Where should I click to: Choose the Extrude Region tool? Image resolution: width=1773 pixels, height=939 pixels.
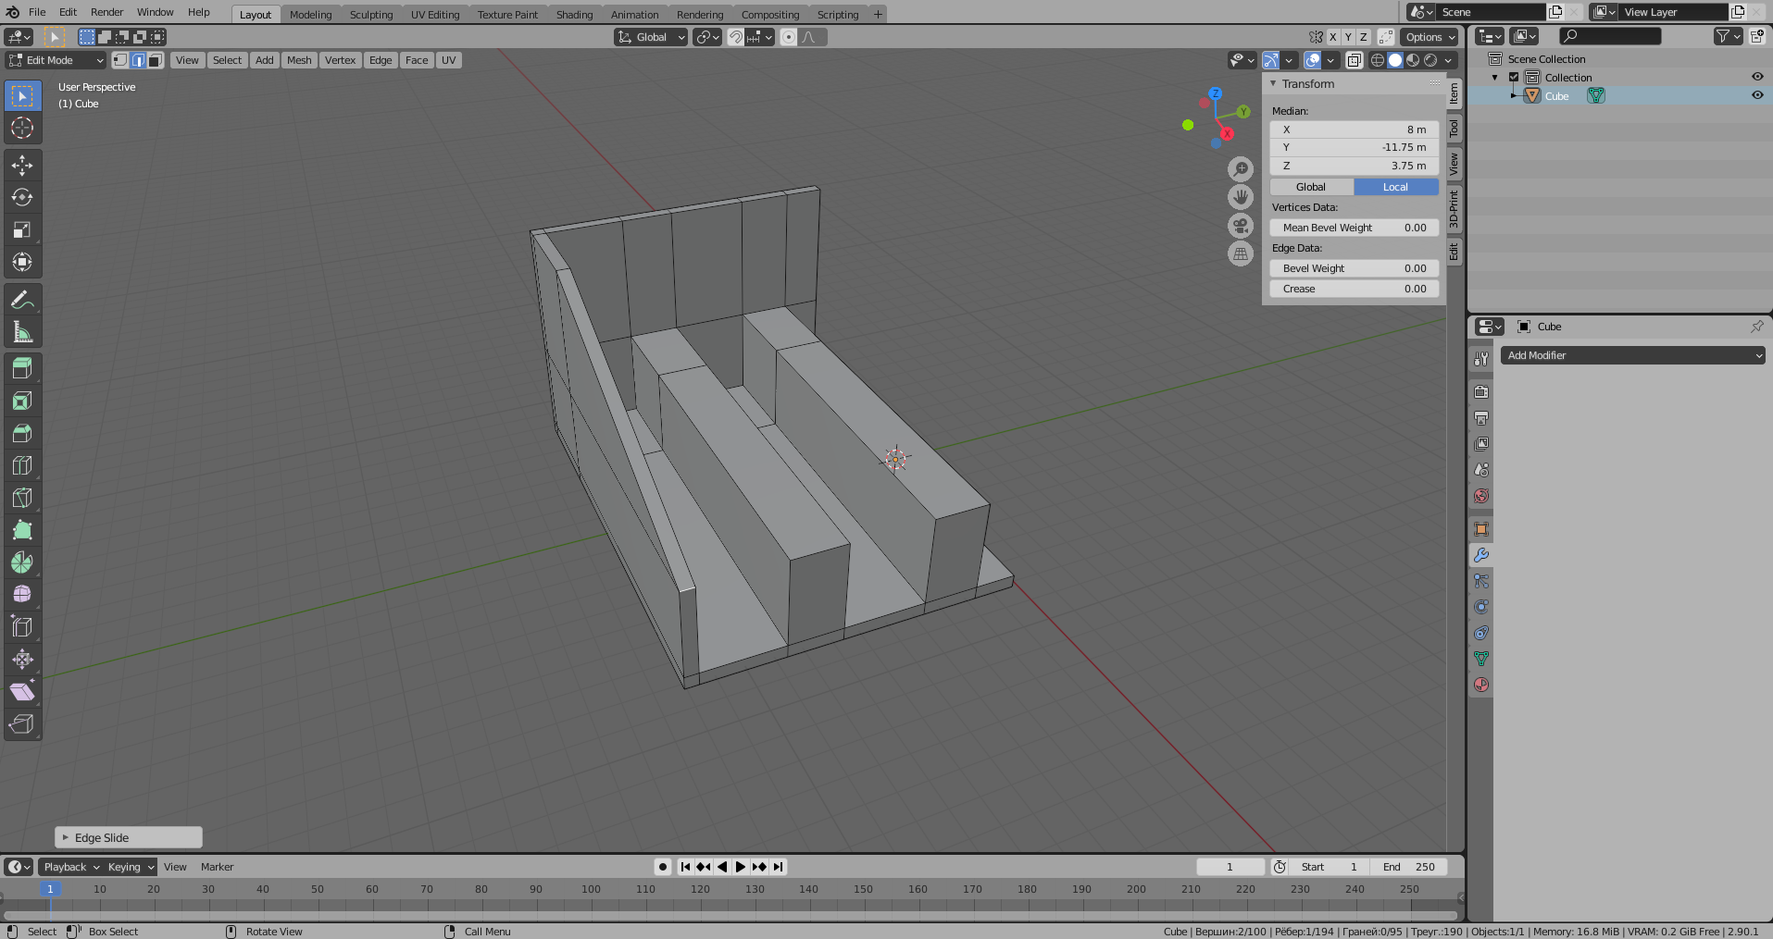point(22,369)
